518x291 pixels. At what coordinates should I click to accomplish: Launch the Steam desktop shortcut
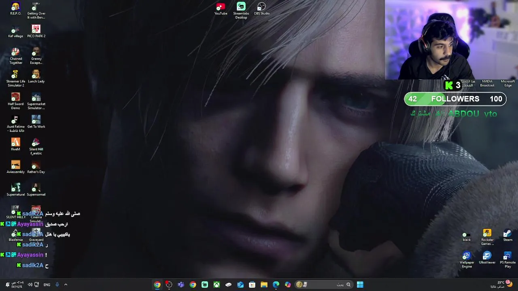(x=507, y=235)
